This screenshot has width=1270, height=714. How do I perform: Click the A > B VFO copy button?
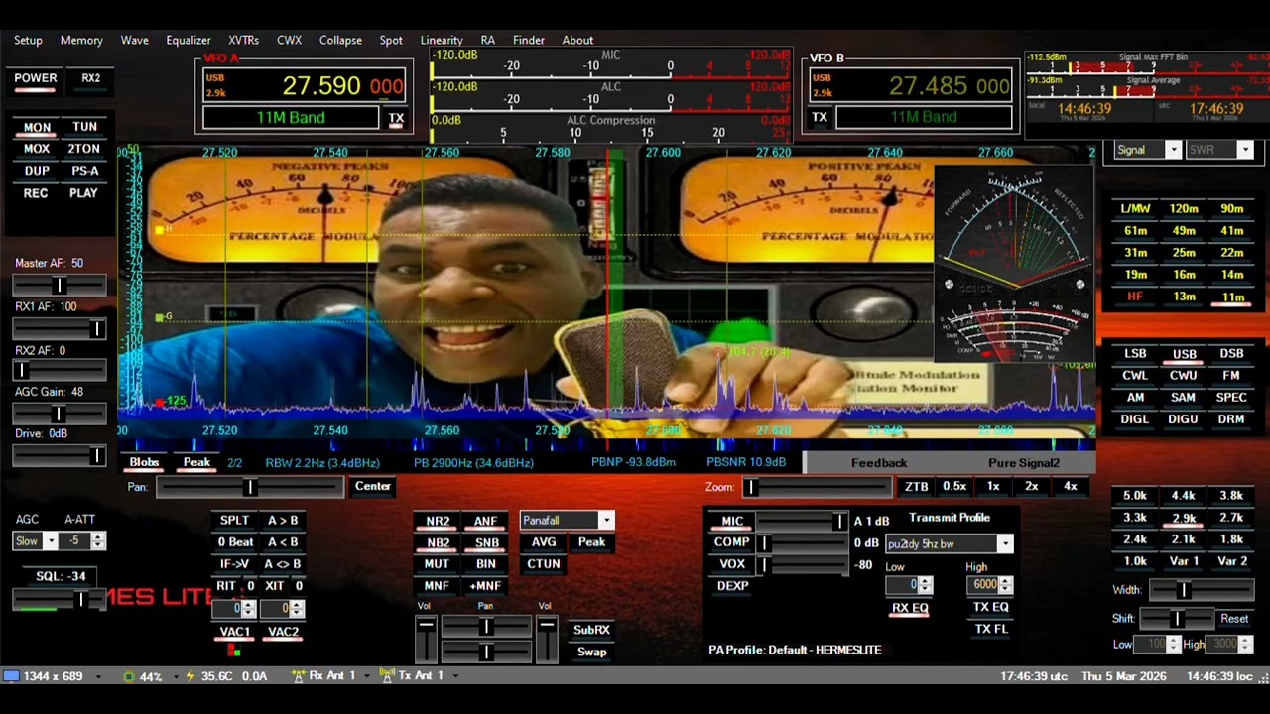click(283, 521)
